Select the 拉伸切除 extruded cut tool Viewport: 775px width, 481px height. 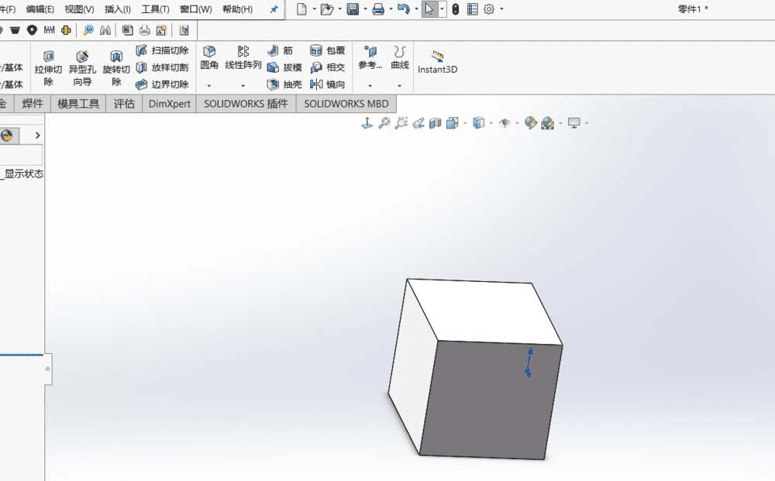(x=48, y=67)
